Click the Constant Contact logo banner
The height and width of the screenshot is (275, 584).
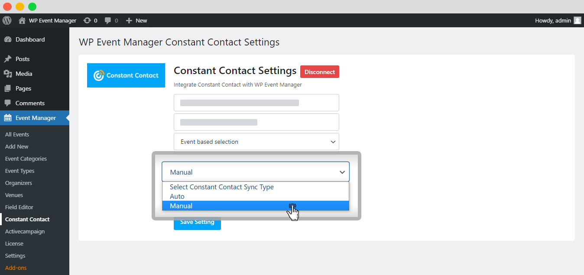(126, 75)
